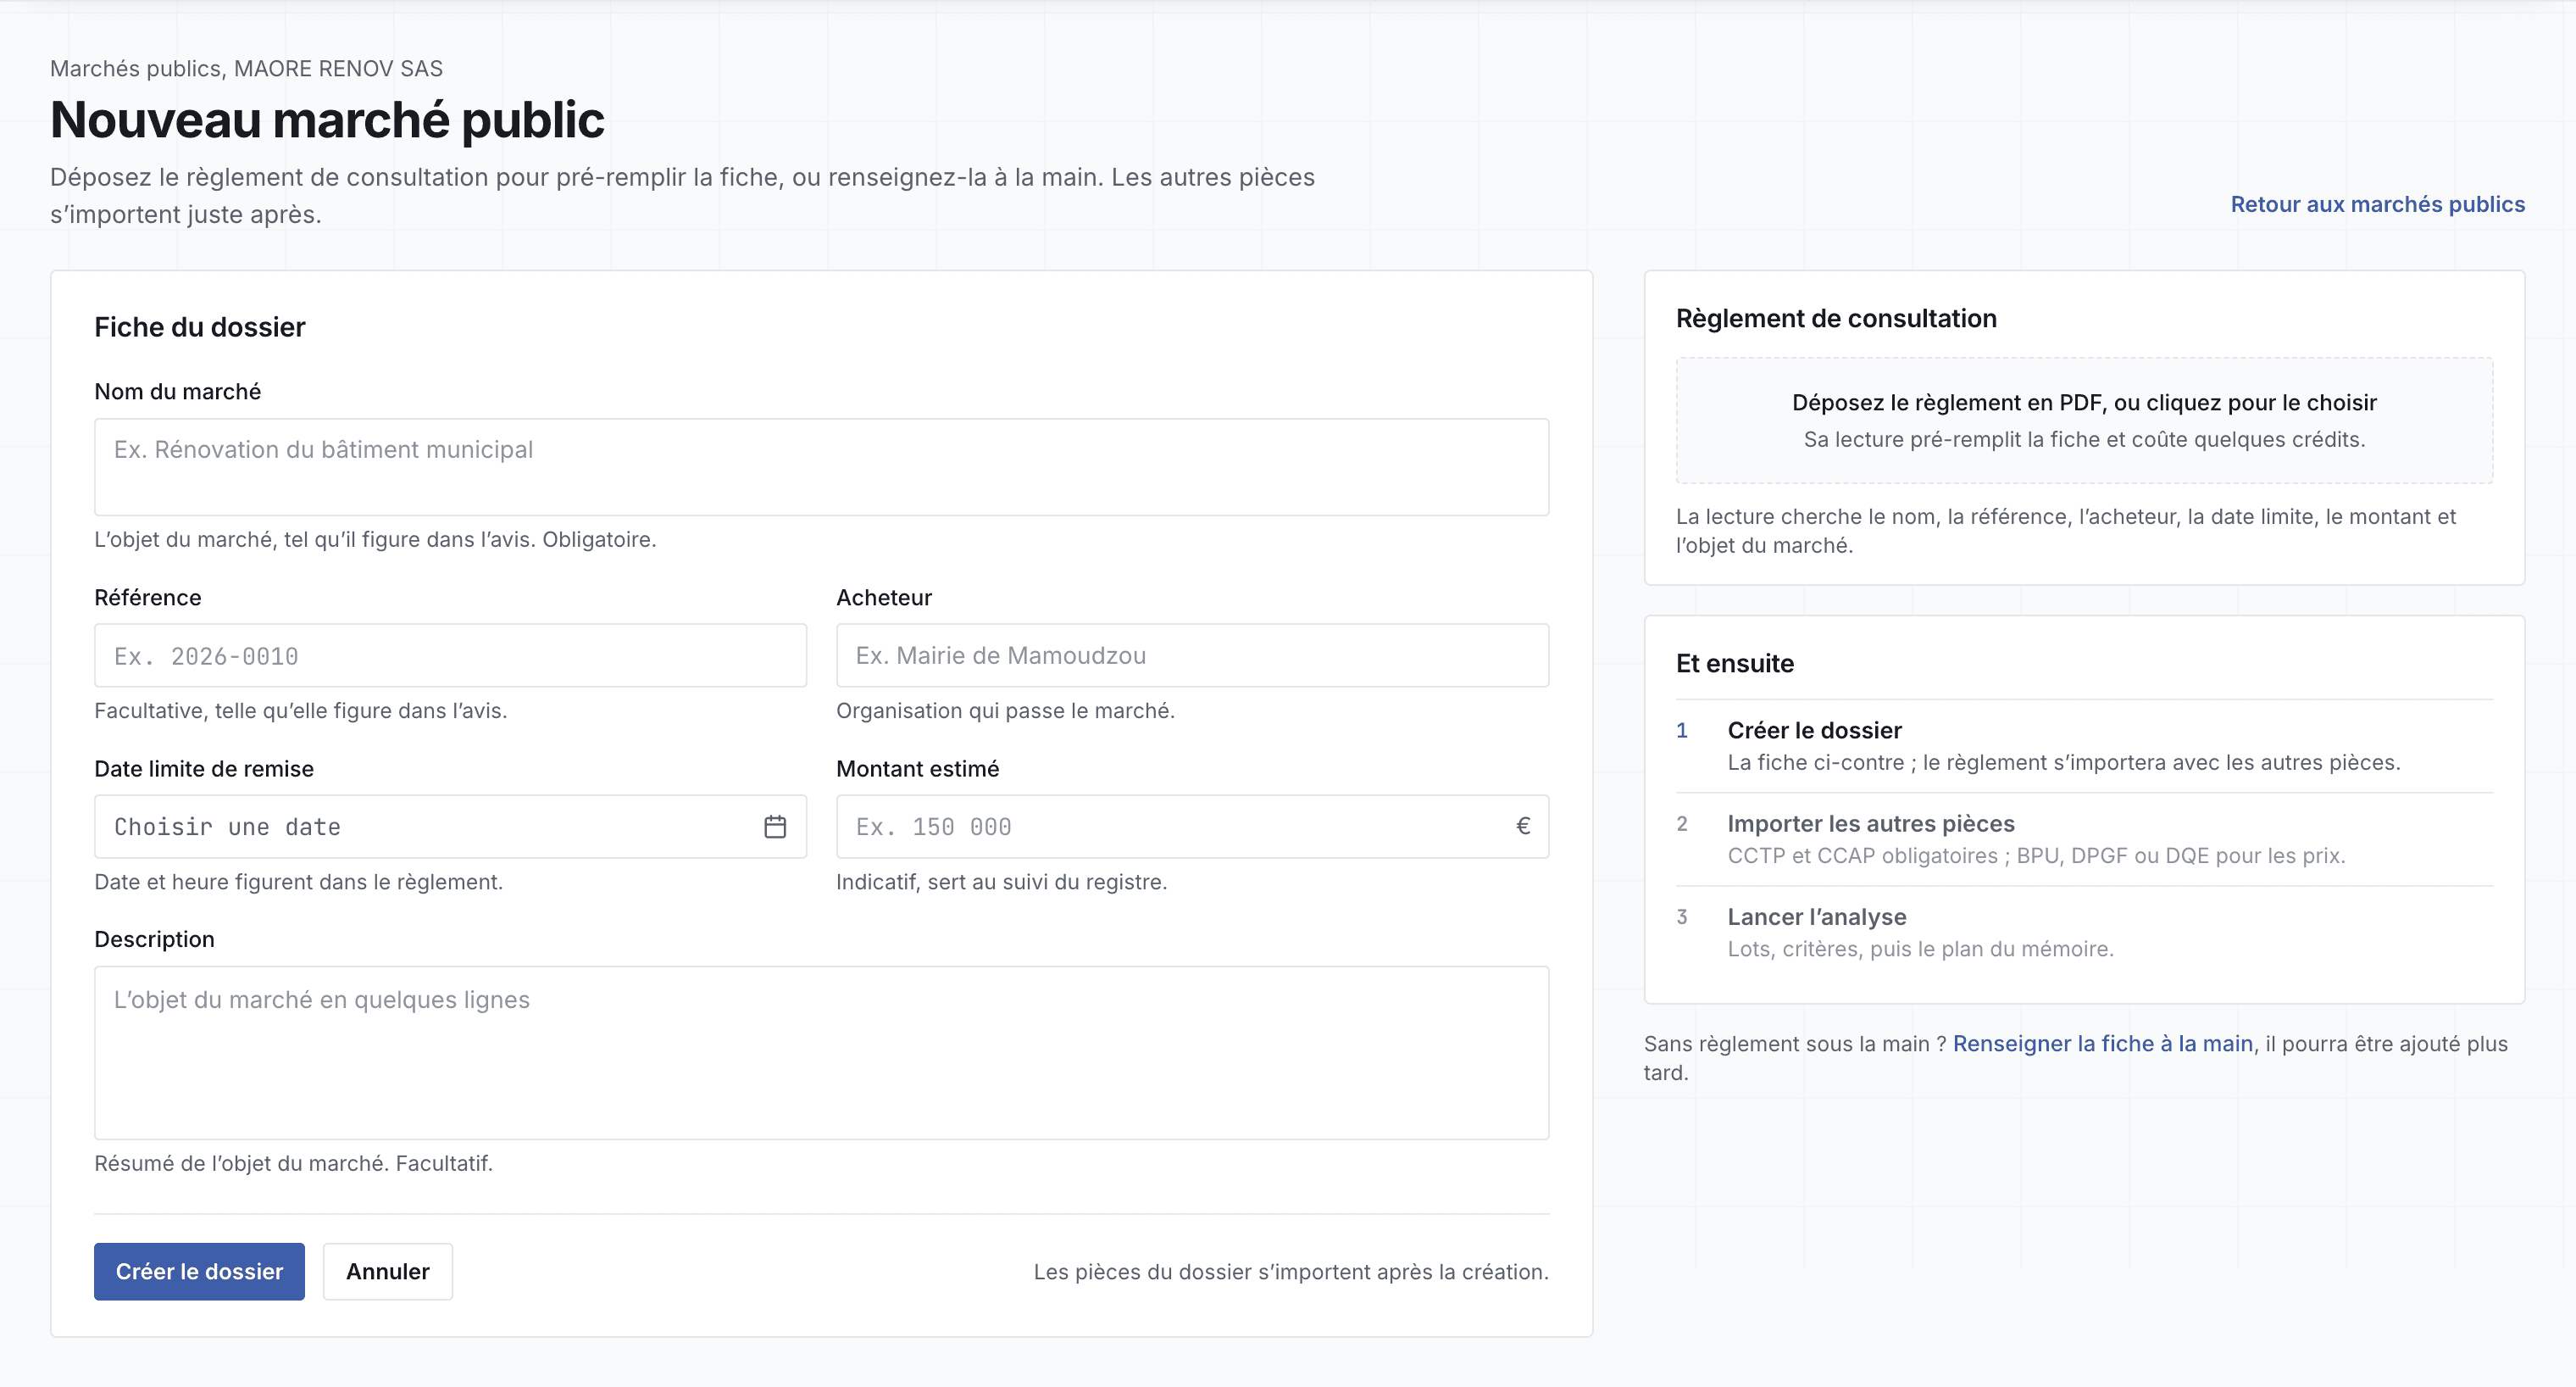The height and width of the screenshot is (1387, 2576).
Task: Click hint 'Indicatif, sert au suivi du registre.'
Action: tap(1001, 882)
